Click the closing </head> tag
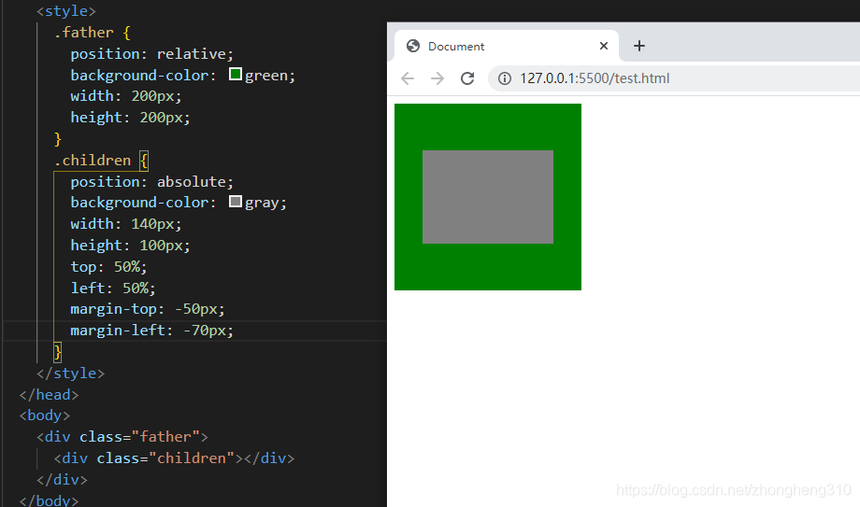Image resolution: width=860 pixels, height=507 pixels. pos(49,395)
